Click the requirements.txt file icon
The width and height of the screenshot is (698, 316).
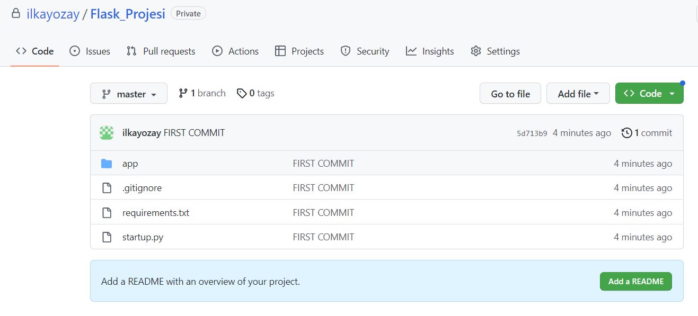107,213
